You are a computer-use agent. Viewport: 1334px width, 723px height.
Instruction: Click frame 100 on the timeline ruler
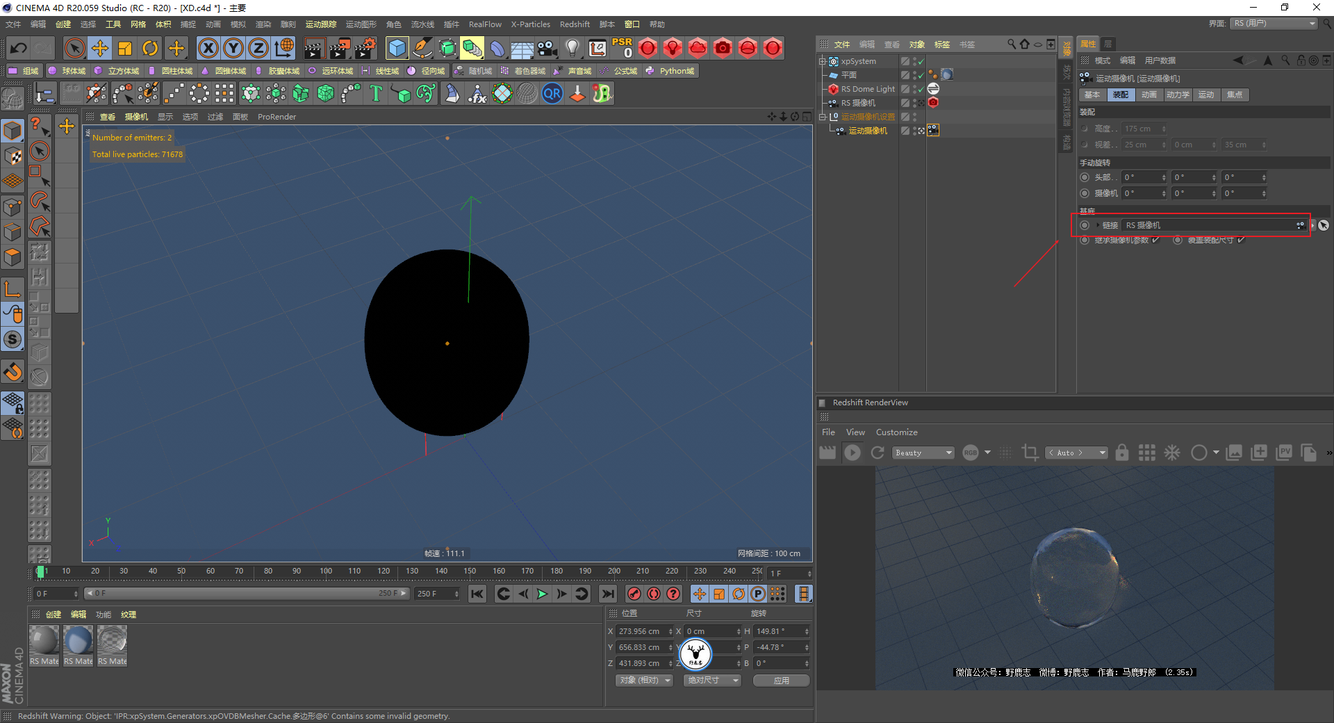pyautogui.click(x=326, y=571)
